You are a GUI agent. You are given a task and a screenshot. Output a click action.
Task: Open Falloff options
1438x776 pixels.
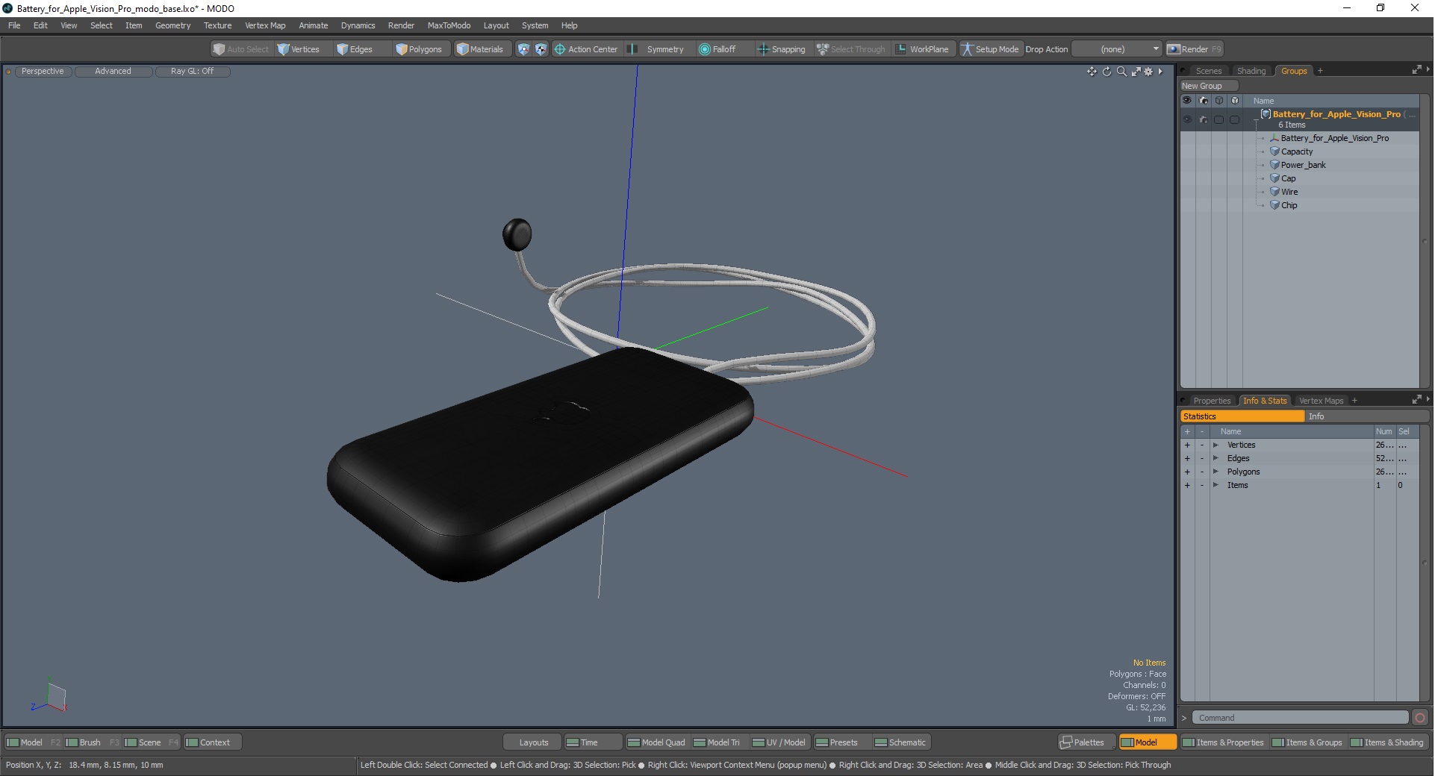718,49
